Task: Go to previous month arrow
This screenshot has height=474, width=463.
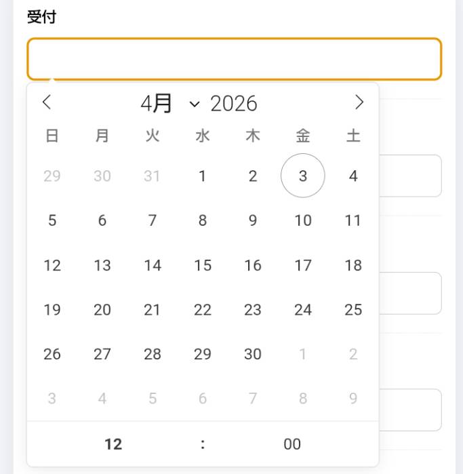Action: [47, 102]
